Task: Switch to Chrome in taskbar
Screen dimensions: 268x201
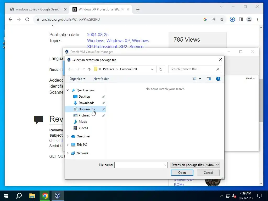Action: point(45,196)
